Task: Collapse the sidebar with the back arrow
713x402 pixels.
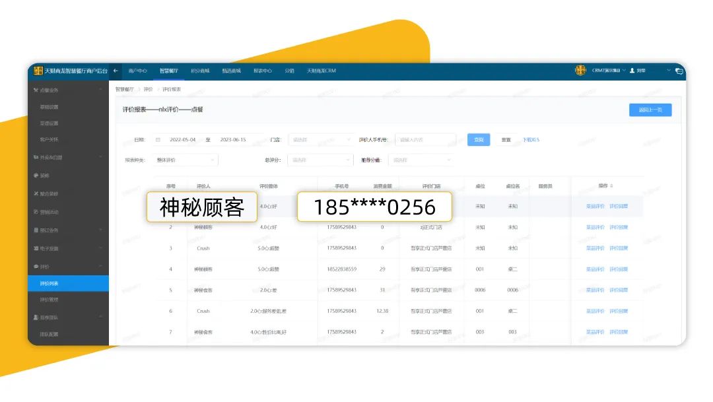Action: click(x=116, y=71)
